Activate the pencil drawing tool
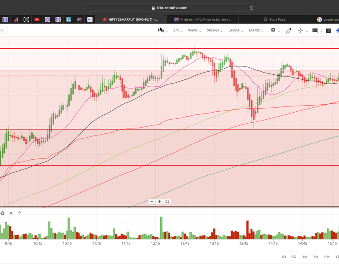Screen dimensions: 339x264 point(289,31)
